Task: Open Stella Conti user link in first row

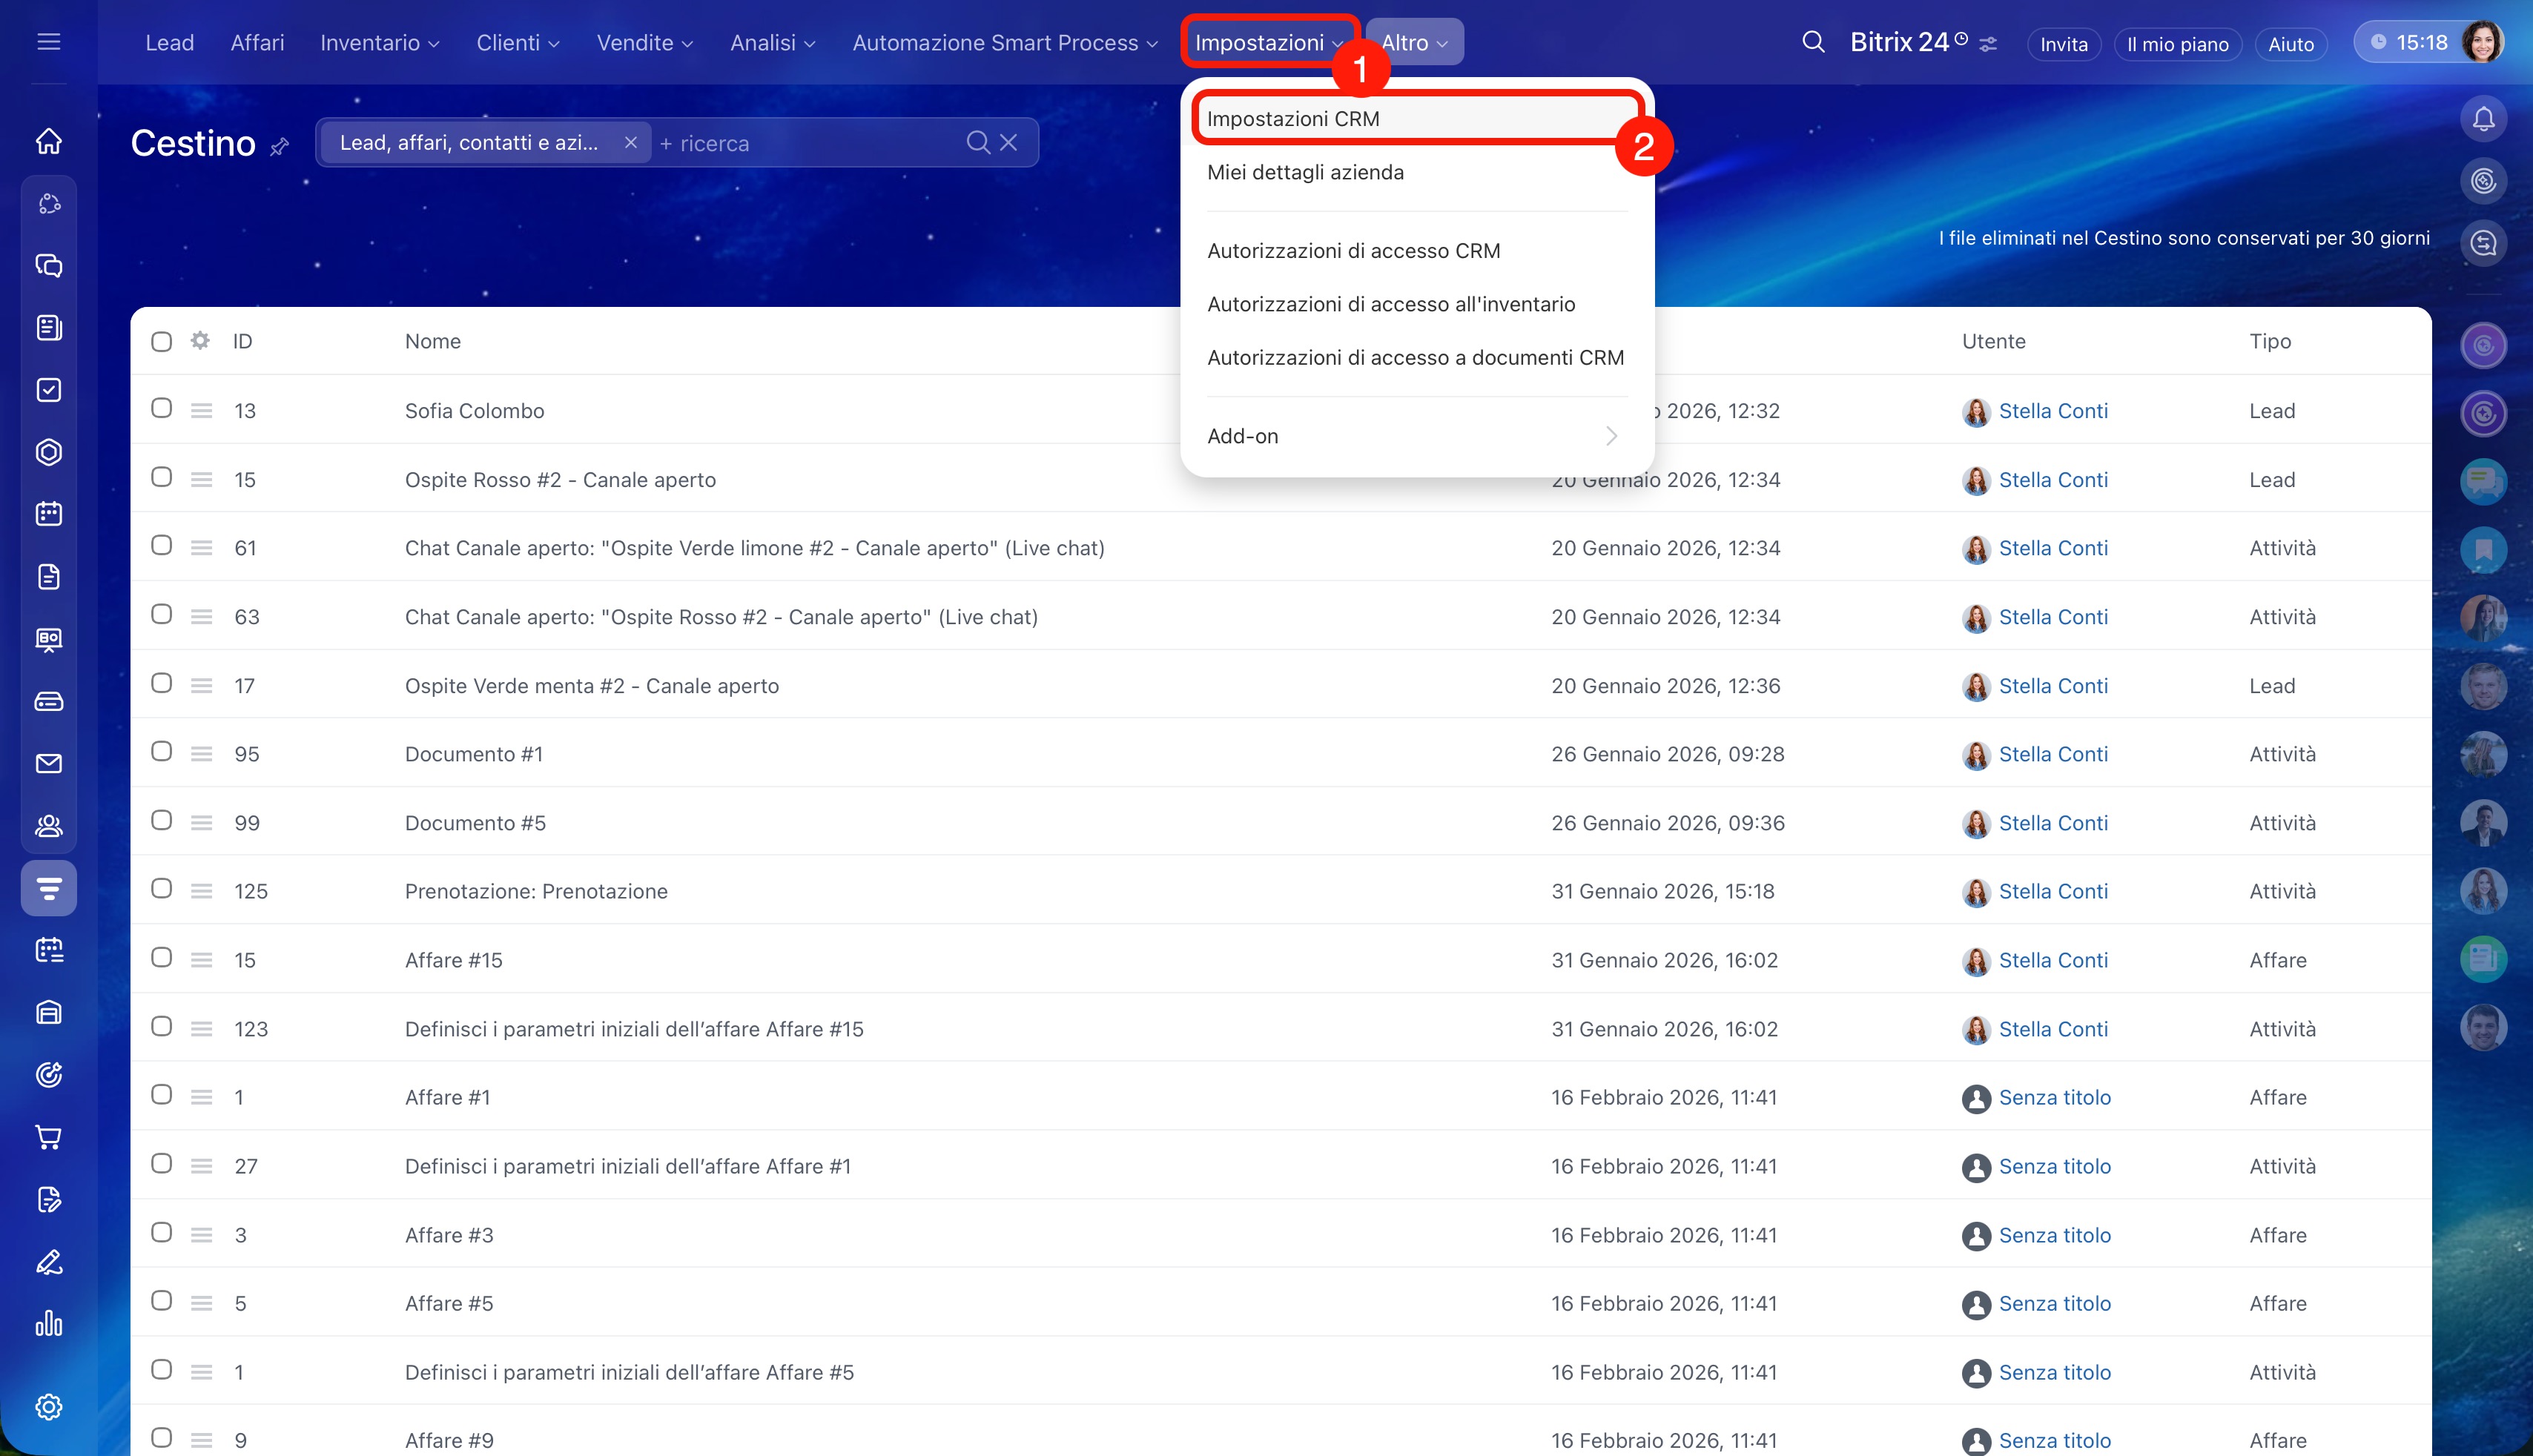Action: (x=2052, y=411)
